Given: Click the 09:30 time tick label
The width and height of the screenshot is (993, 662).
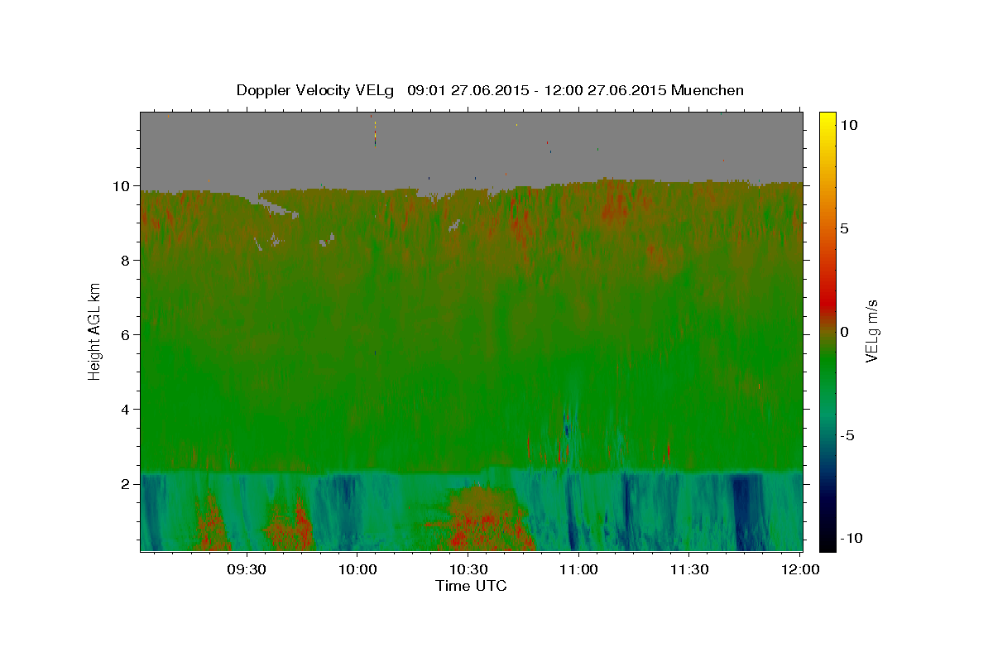Looking at the screenshot, I should point(247,569).
